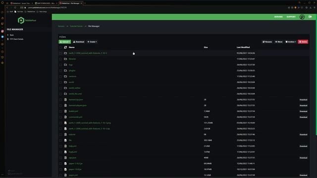Switch to the Map Downloads browser tab

coord(46,3)
